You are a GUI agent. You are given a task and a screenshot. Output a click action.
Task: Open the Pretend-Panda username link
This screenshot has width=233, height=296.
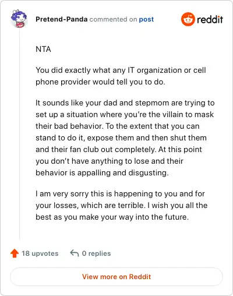pyautogui.click(x=62, y=19)
